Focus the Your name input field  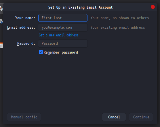[x=63, y=18]
